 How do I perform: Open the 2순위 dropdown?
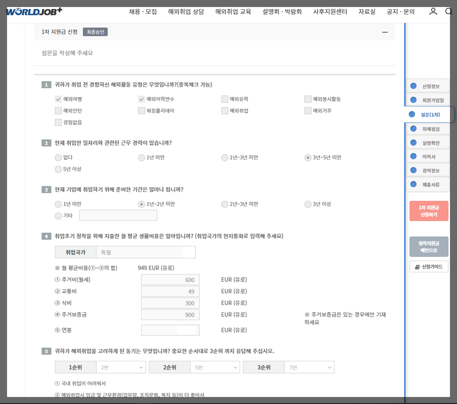click(x=215, y=367)
